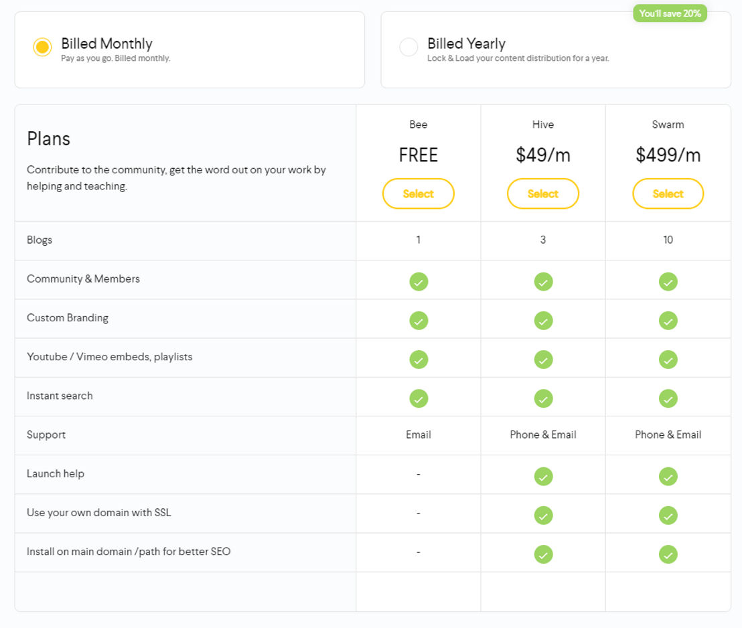Screen dimensions: 742x628
Task: Click the Blogs value 1 for Bee
Action: [419, 240]
